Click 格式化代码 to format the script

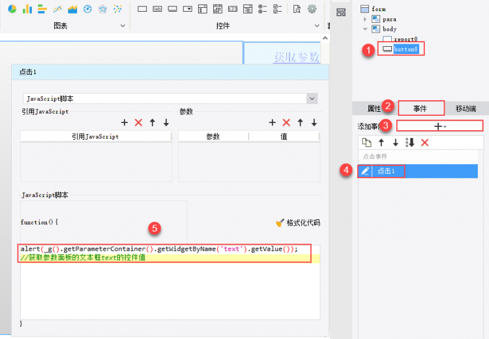pos(298,223)
